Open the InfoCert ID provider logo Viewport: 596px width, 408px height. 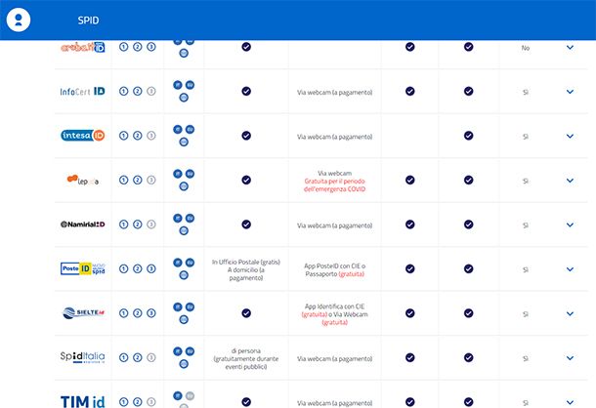[82, 91]
